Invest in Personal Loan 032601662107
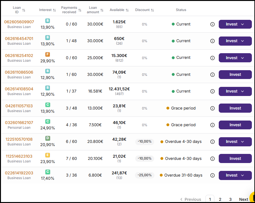 (235, 125)
